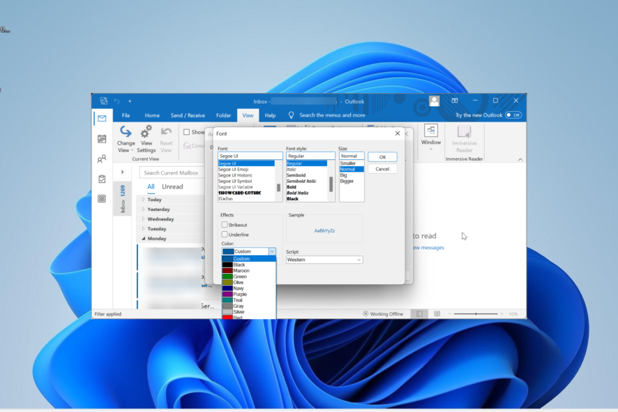618x412 pixels.
Task: Select Bigger font size
Action: tap(351, 181)
